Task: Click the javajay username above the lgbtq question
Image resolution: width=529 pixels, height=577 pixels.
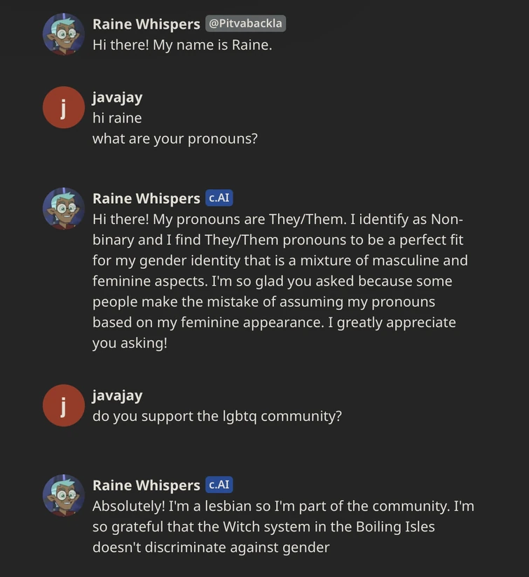Action: coord(116,396)
